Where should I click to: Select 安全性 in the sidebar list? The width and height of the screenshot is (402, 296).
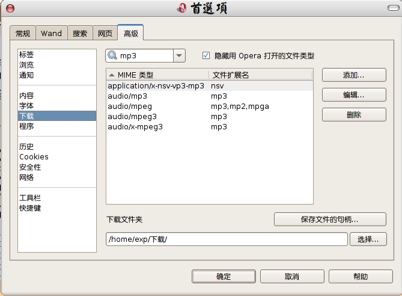(x=57, y=167)
